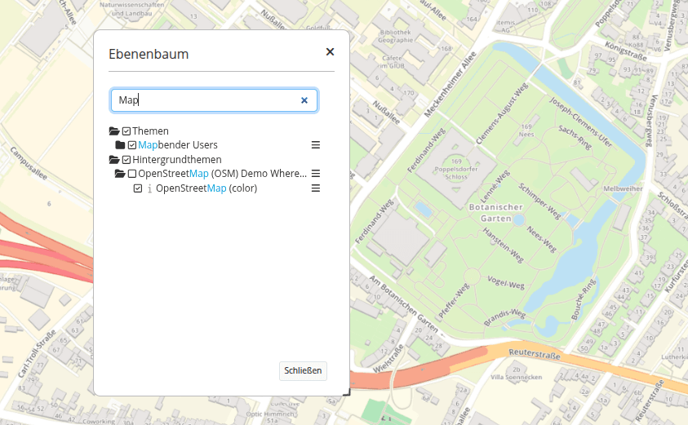Collapse the OpenStreetMap (OSM) Demo folder
The height and width of the screenshot is (425, 688).
click(x=120, y=174)
